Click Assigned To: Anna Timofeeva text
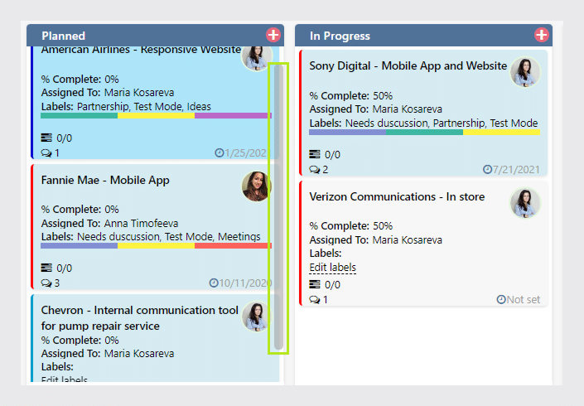Viewport: 584px width, 406px height. coord(109,224)
